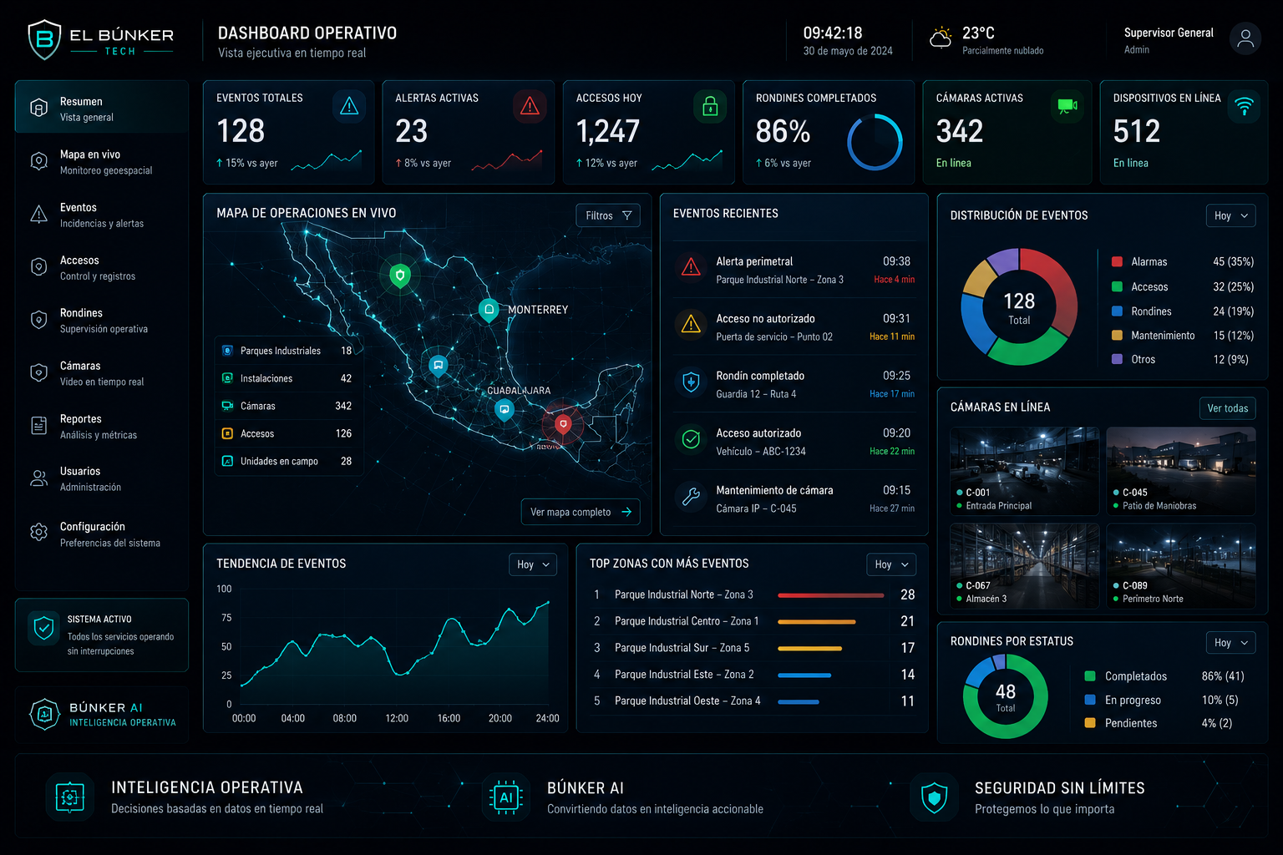Expand the Distribución de Eventos Hoy dropdown
1283x855 pixels.
pos(1230,215)
